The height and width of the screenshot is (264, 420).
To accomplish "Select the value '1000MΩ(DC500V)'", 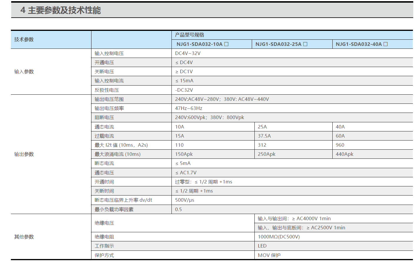I will coord(279,237).
